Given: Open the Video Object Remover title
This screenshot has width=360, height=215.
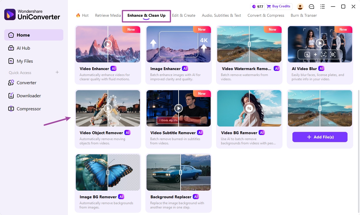Looking at the screenshot, I should (x=101, y=133).
